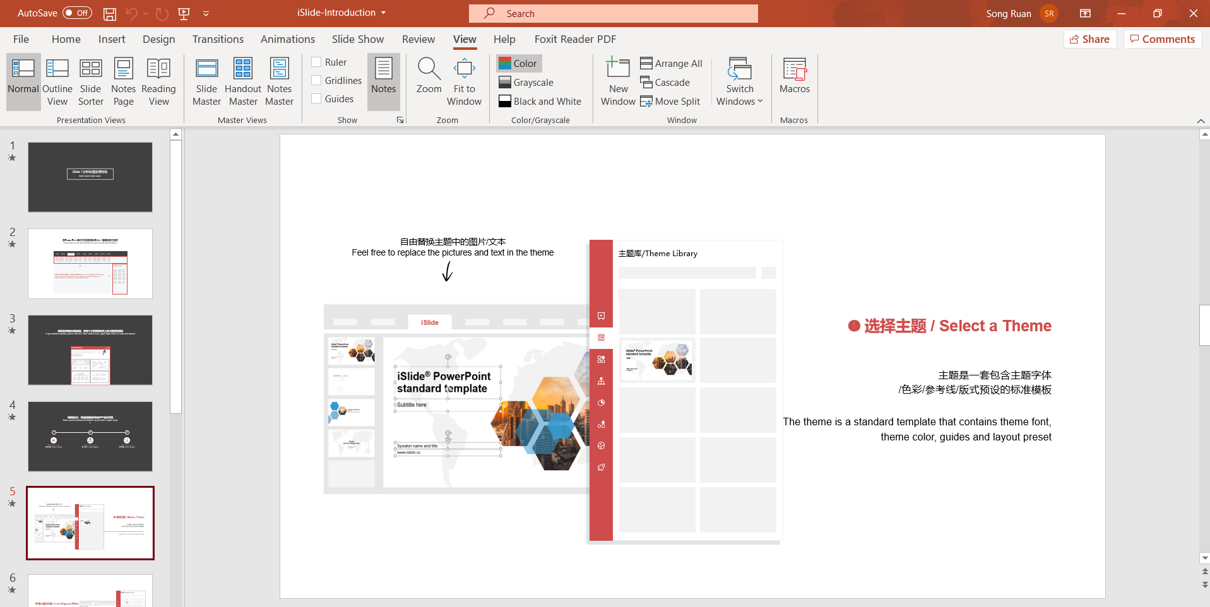
Task: Open Outline View
Action: coord(57,82)
